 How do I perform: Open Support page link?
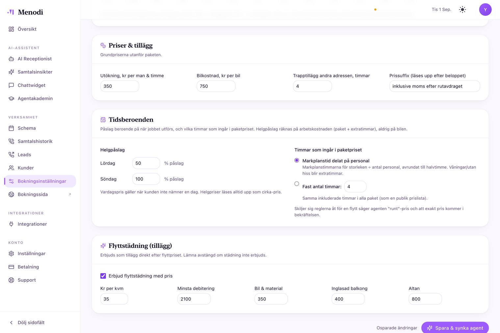pos(40,280)
